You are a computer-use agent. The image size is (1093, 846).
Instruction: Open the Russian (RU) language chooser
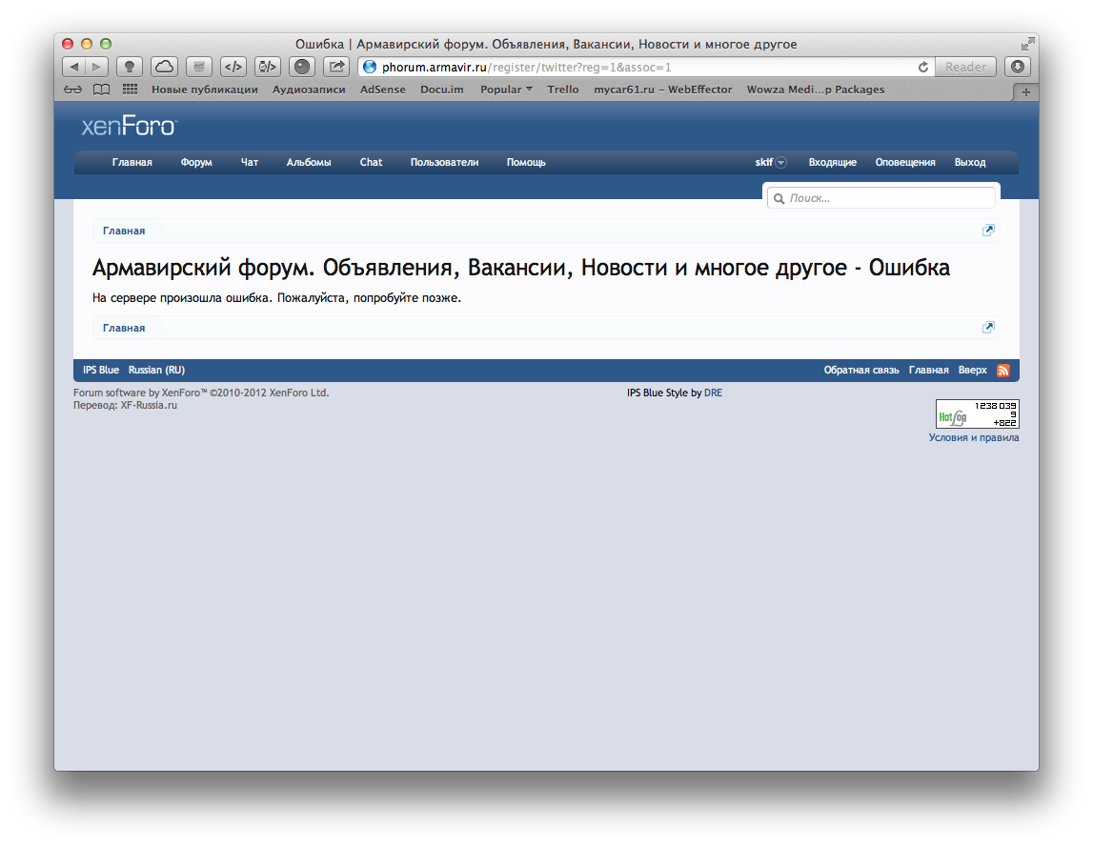tap(156, 371)
